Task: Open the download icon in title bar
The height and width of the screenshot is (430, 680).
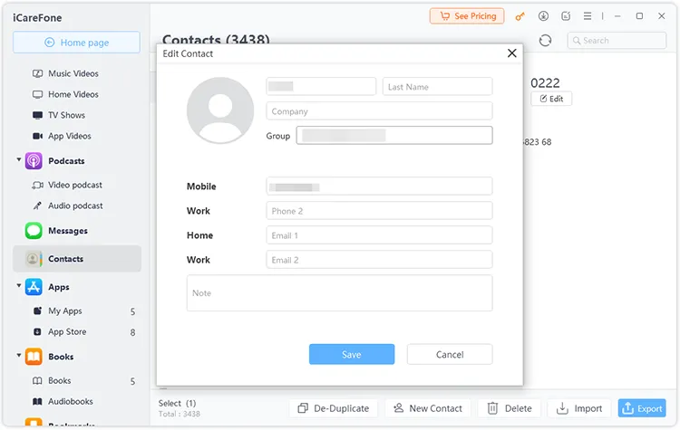Action: [543, 16]
